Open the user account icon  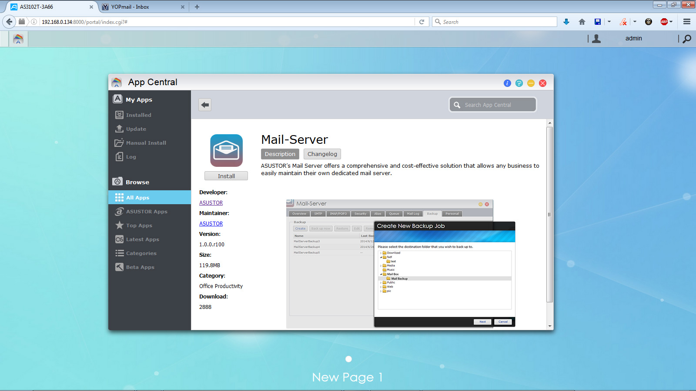coord(596,39)
